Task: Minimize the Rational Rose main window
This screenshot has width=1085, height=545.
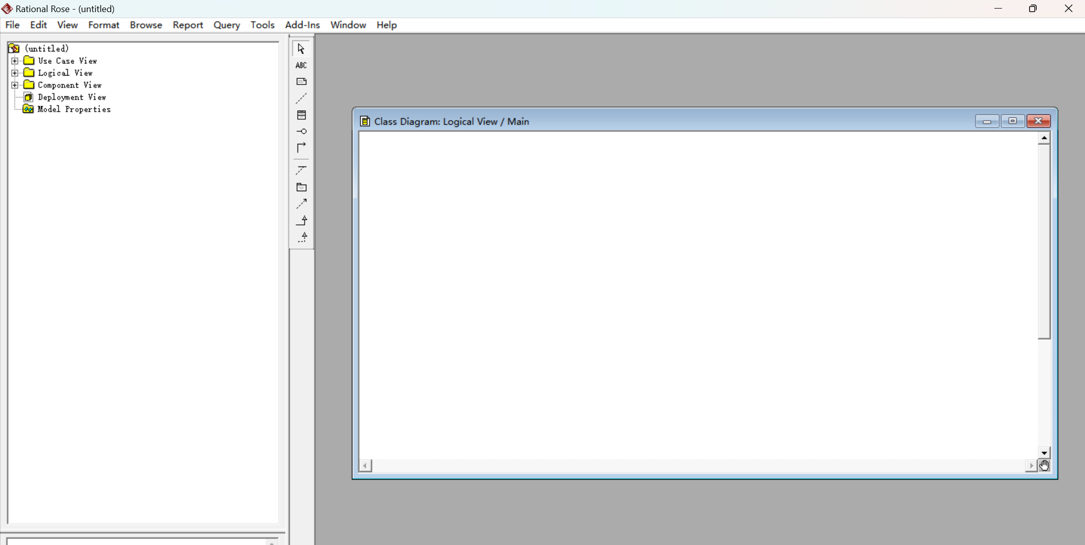Action: click(998, 9)
